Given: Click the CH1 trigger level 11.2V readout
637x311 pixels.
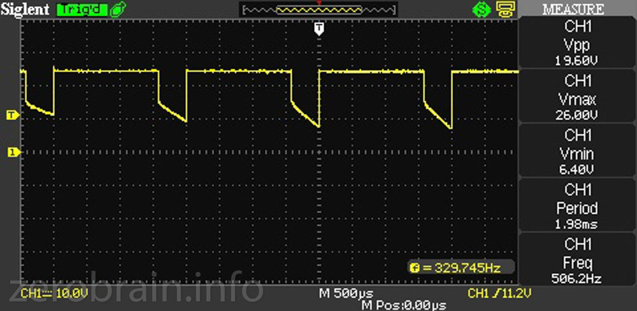Looking at the screenshot, I should [499, 293].
